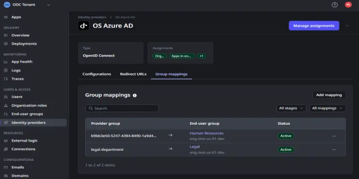Open actions menu for Human Resources mapping
This screenshot has height=179, width=359.
(334, 136)
